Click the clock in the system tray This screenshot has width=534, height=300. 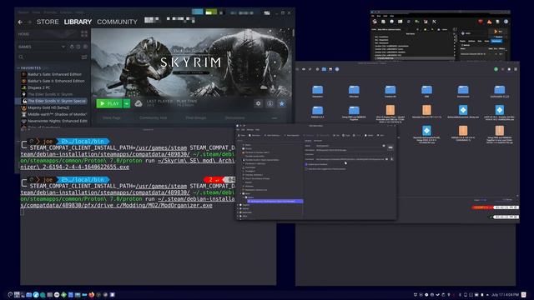[505, 294]
